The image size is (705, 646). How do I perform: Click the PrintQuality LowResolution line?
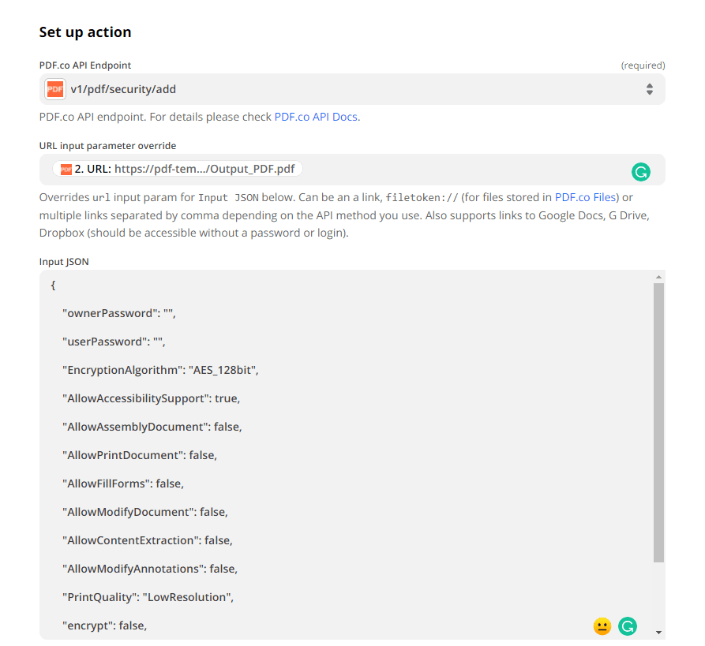pos(146,597)
